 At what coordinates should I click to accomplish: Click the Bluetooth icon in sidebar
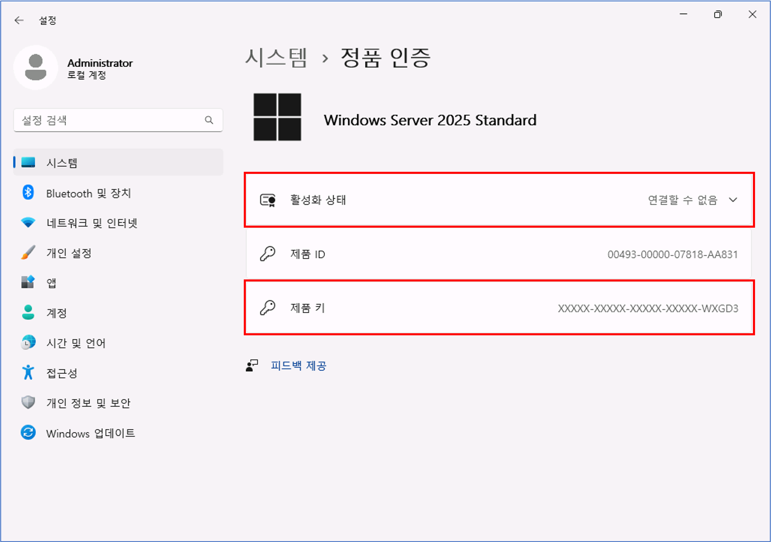coord(28,193)
